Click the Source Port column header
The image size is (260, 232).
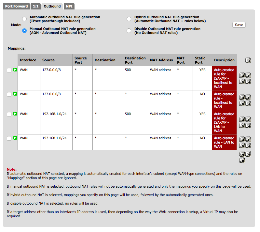tap(82, 60)
